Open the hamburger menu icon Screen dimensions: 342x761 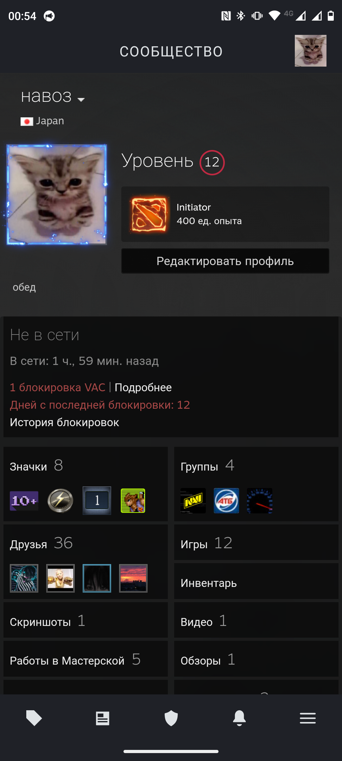pos(308,718)
